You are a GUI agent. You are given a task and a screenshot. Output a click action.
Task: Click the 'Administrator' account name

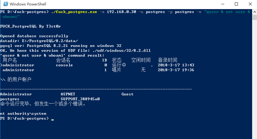pyautogui.click(x=16, y=94)
